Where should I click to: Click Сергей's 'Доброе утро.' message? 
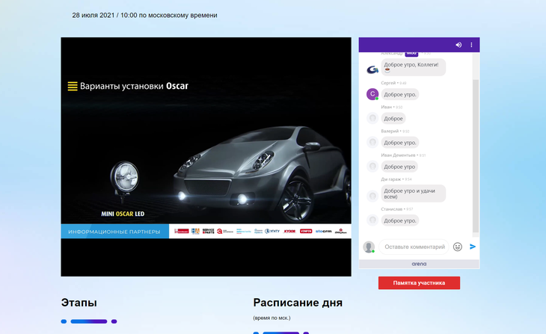point(400,94)
